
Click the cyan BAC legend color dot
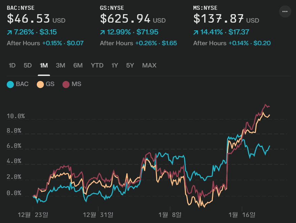[10, 84]
